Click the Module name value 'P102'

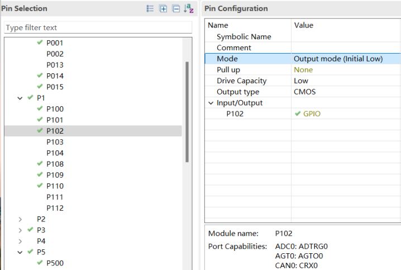point(284,234)
